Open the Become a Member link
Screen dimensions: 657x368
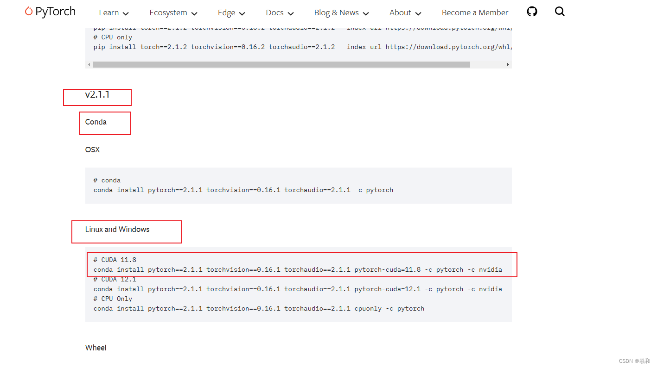[x=474, y=12]
